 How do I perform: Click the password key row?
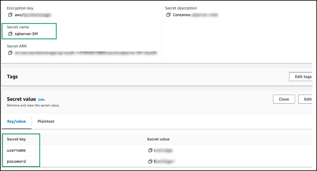pos(16,162)
